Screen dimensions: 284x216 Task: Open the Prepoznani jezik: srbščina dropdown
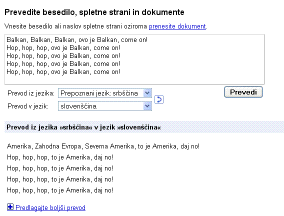105,93
